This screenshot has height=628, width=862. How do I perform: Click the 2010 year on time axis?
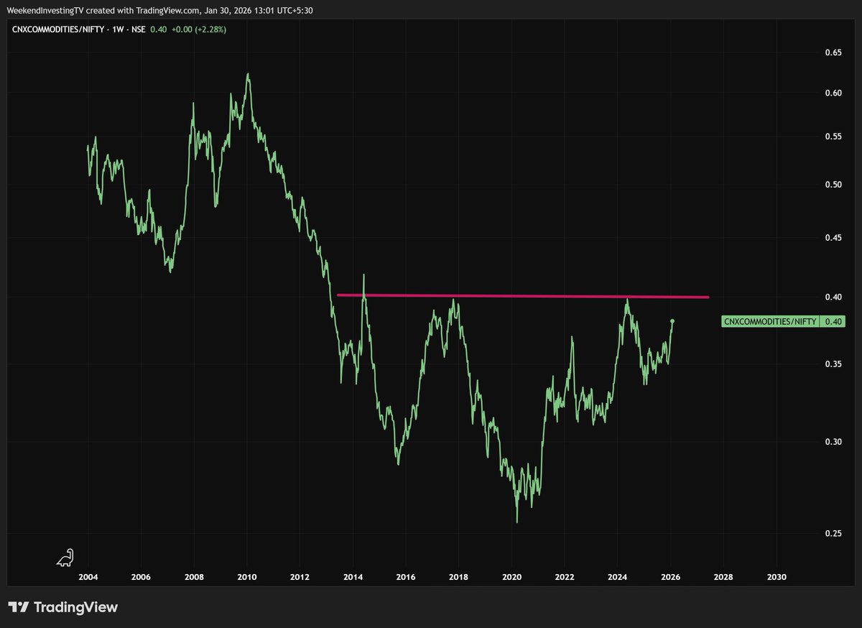coord(247,577)
